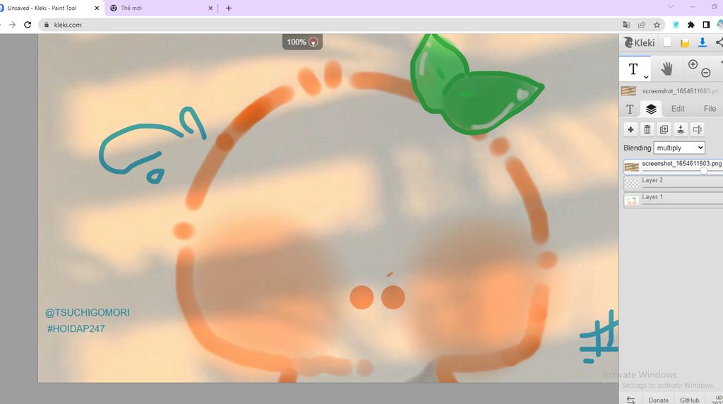Open the GitHub link
This screenshot has width=723, height=404.
coord(689,400)
